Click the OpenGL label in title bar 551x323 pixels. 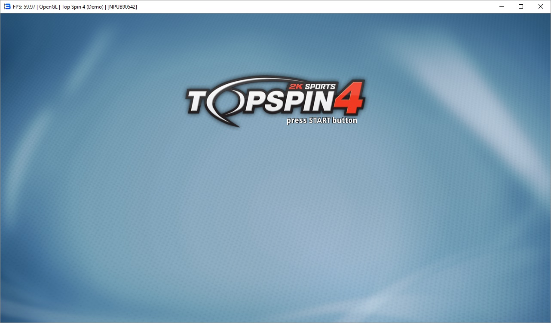click(48, 7)
